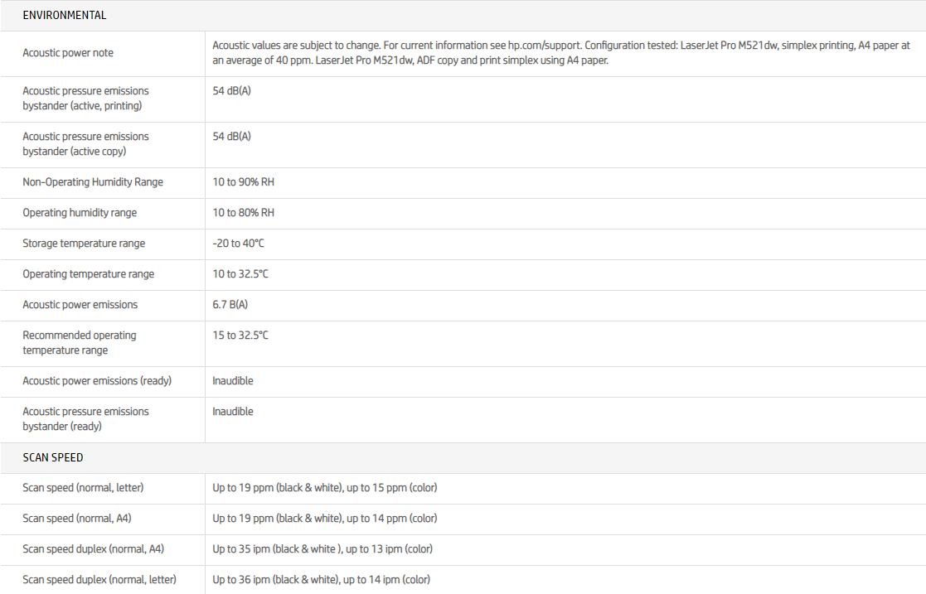Click Acoustic pressure emissions (active, printing) label
Image resolution: width=926 pixels, height=594 pixels.
85,99
